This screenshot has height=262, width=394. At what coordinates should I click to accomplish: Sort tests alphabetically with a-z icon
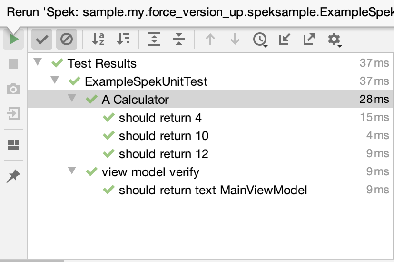[x=98, y=39]
